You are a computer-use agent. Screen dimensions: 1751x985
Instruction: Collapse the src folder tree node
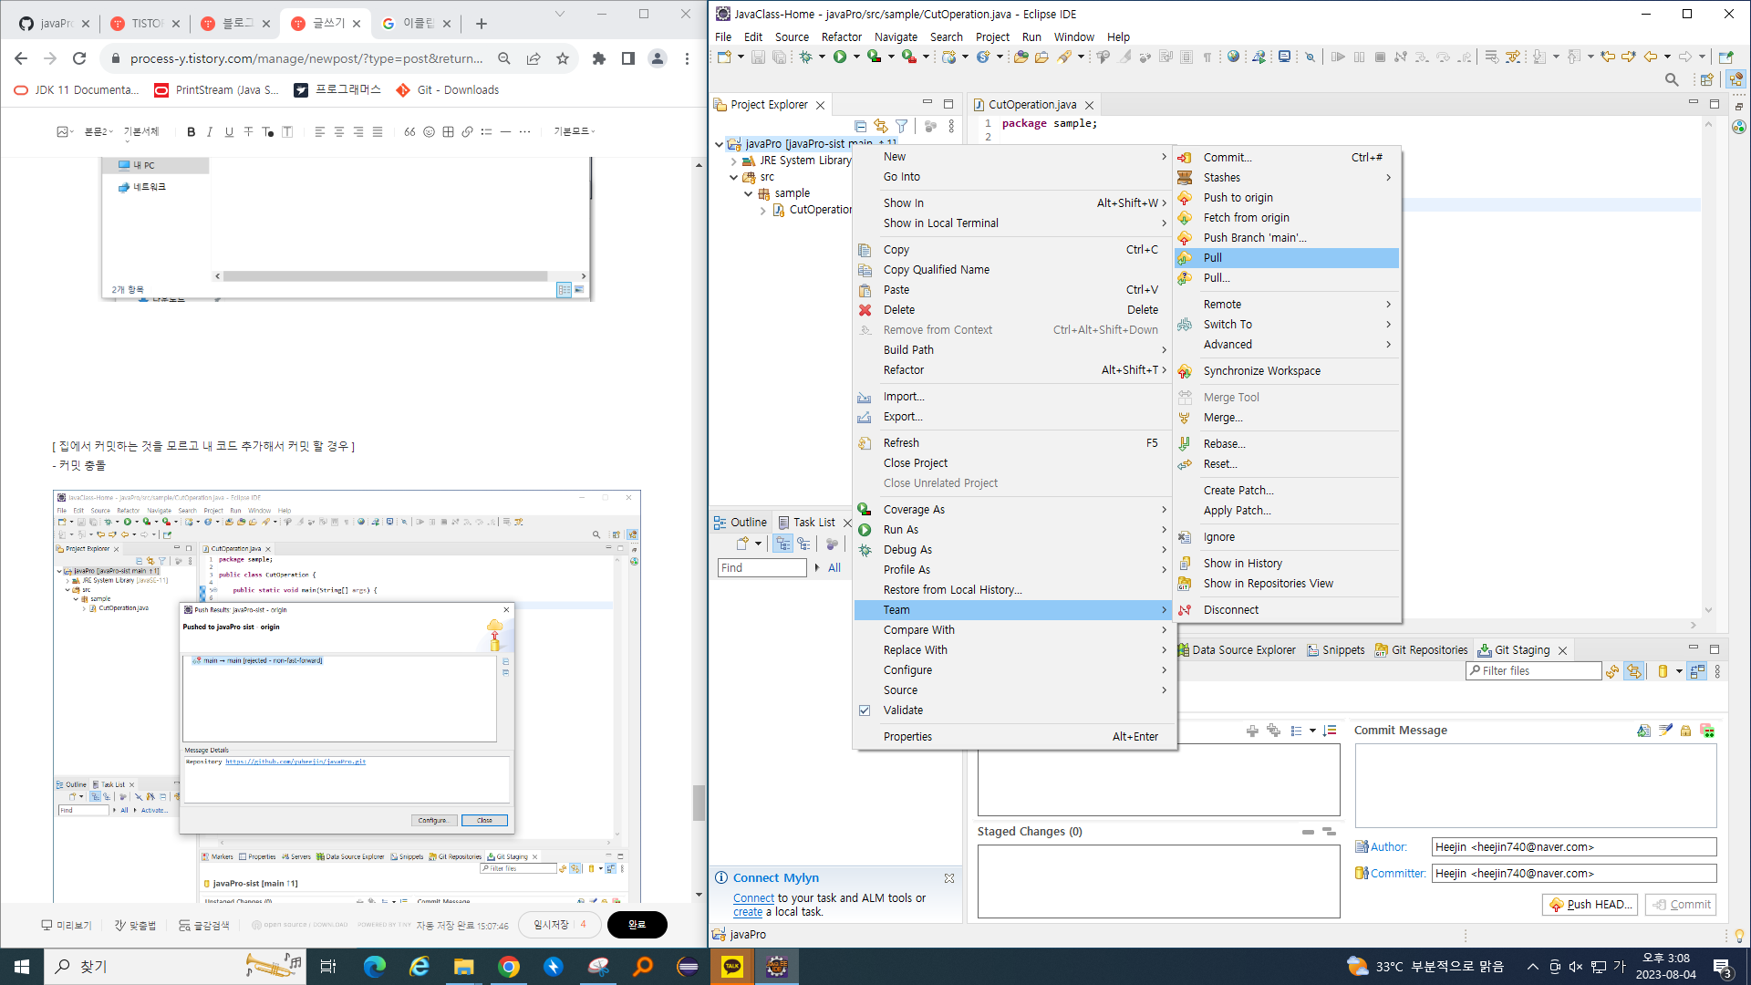tap(733, 177)
